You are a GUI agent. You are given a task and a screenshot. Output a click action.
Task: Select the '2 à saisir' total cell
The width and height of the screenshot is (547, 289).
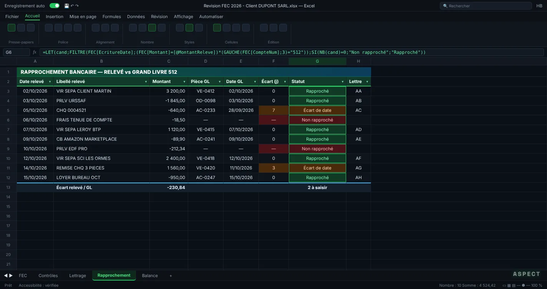(317, 188)
